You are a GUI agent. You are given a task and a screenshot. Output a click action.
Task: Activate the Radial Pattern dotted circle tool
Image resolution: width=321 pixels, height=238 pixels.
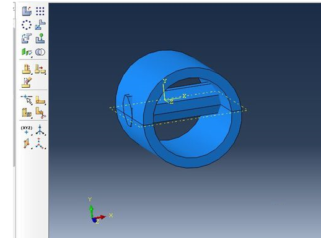(x=27, y=25)
